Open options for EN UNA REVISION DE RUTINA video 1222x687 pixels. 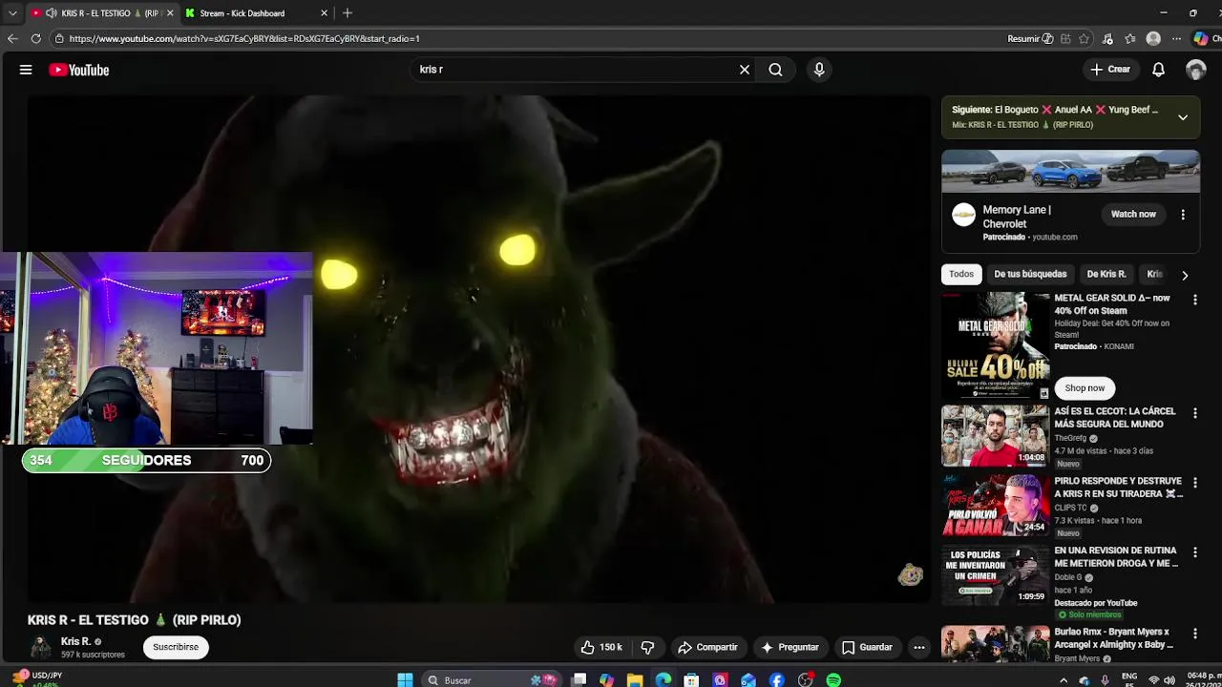click(1194, 552)
